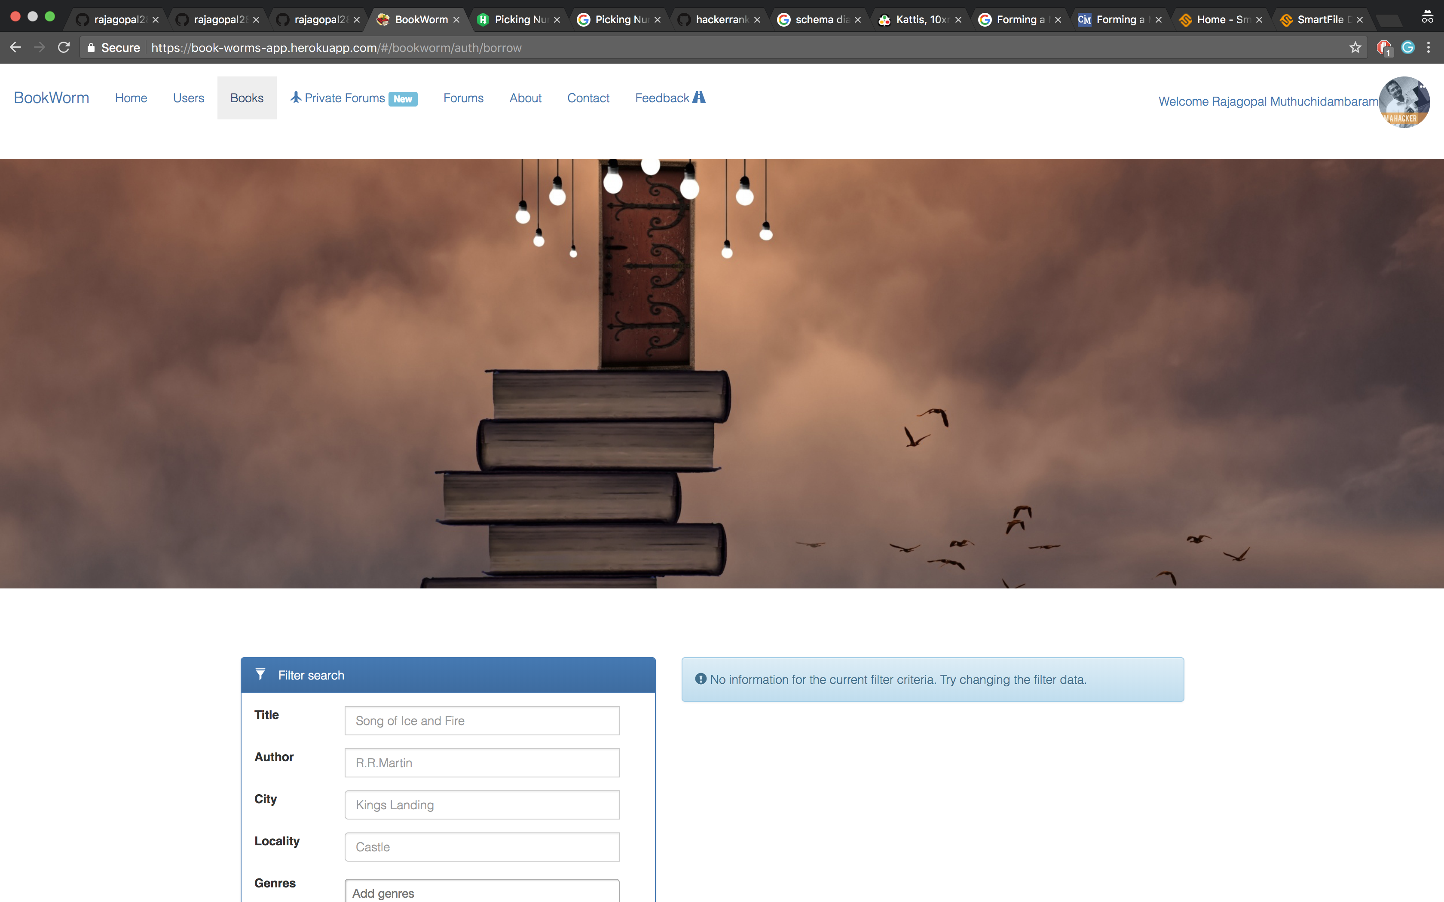Click the browser reload icon
Viewport: 1444px width, 902px height.
click(x=64, y=47)
